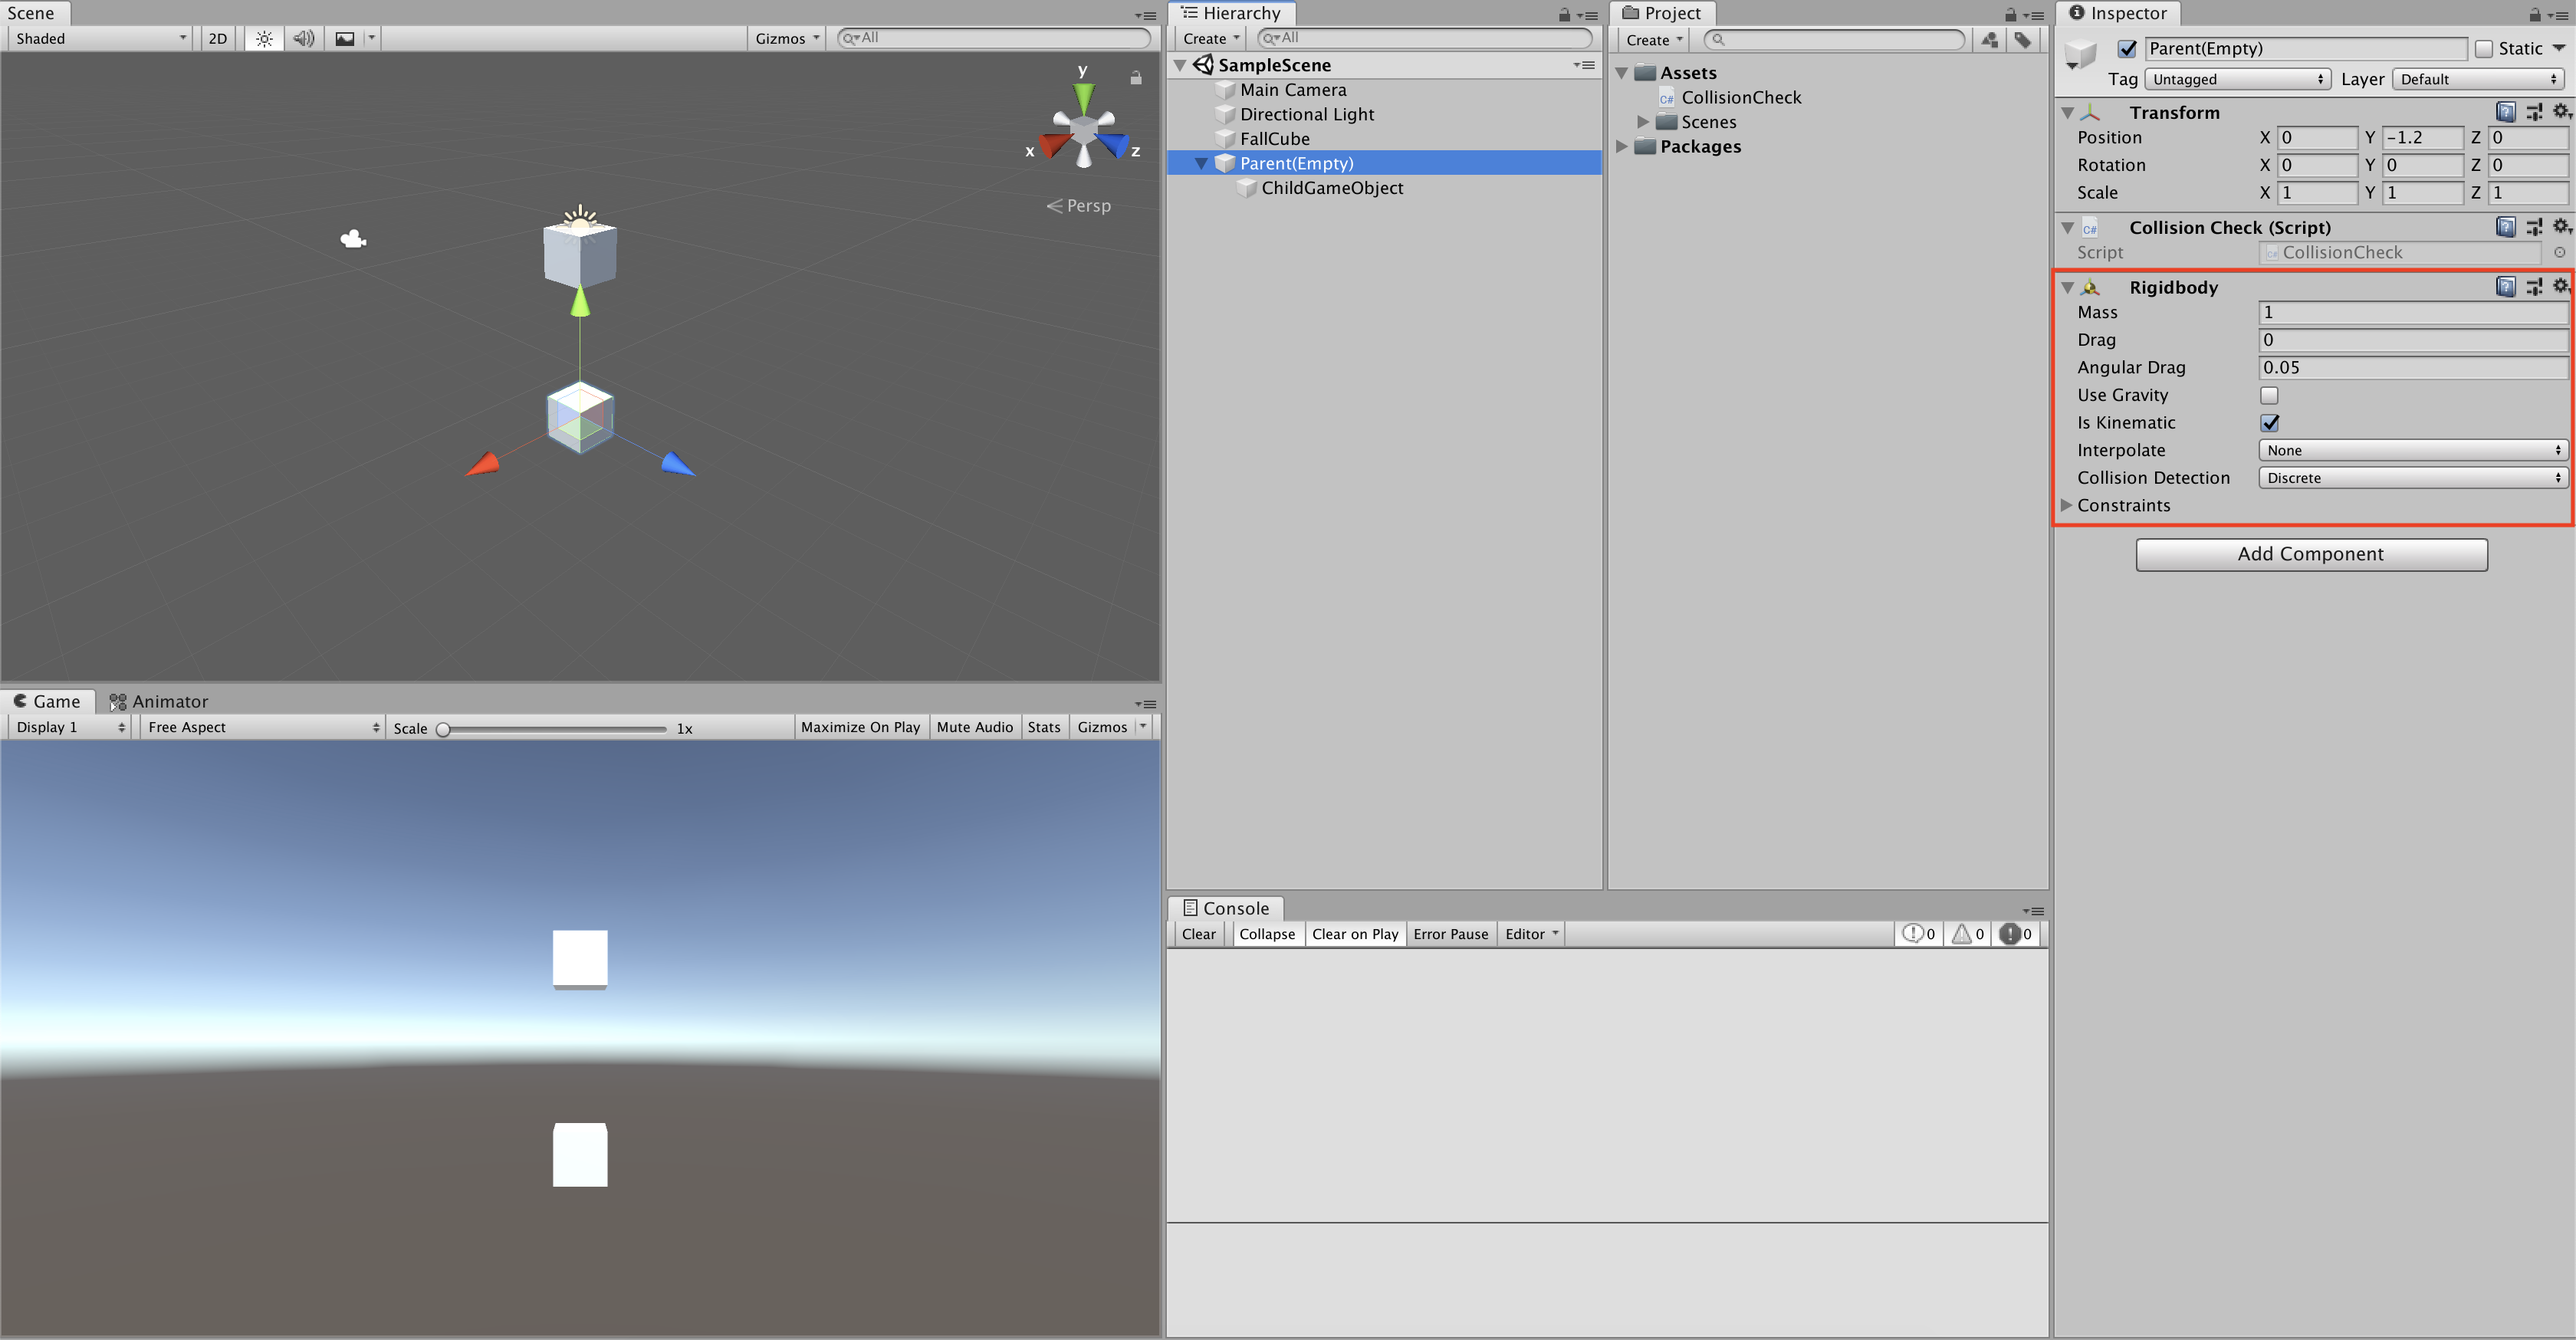Toggle Static checkbox for ParentEmpty object
The width and height of the screenshot is (2576, 1340).
point(2484,48)
